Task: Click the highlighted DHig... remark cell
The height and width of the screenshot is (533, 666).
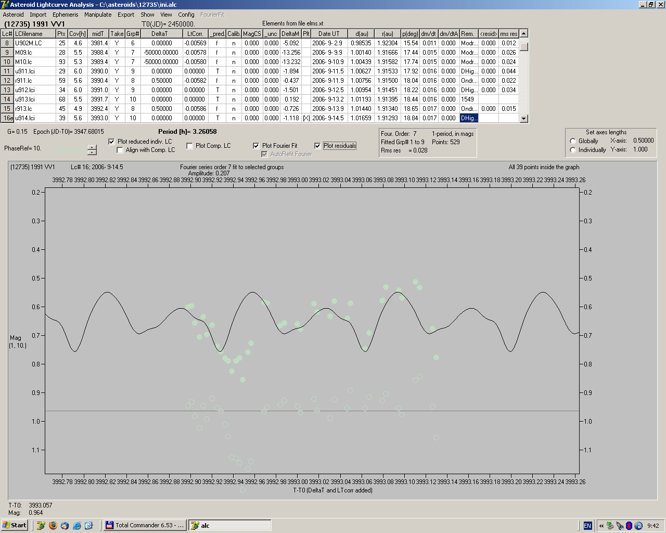Action: [x=469, y=118]
